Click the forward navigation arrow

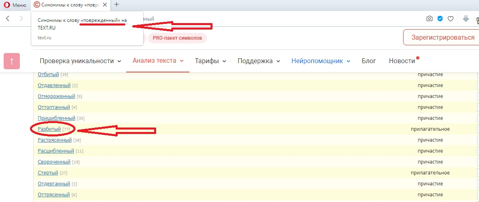click(21, 19)
